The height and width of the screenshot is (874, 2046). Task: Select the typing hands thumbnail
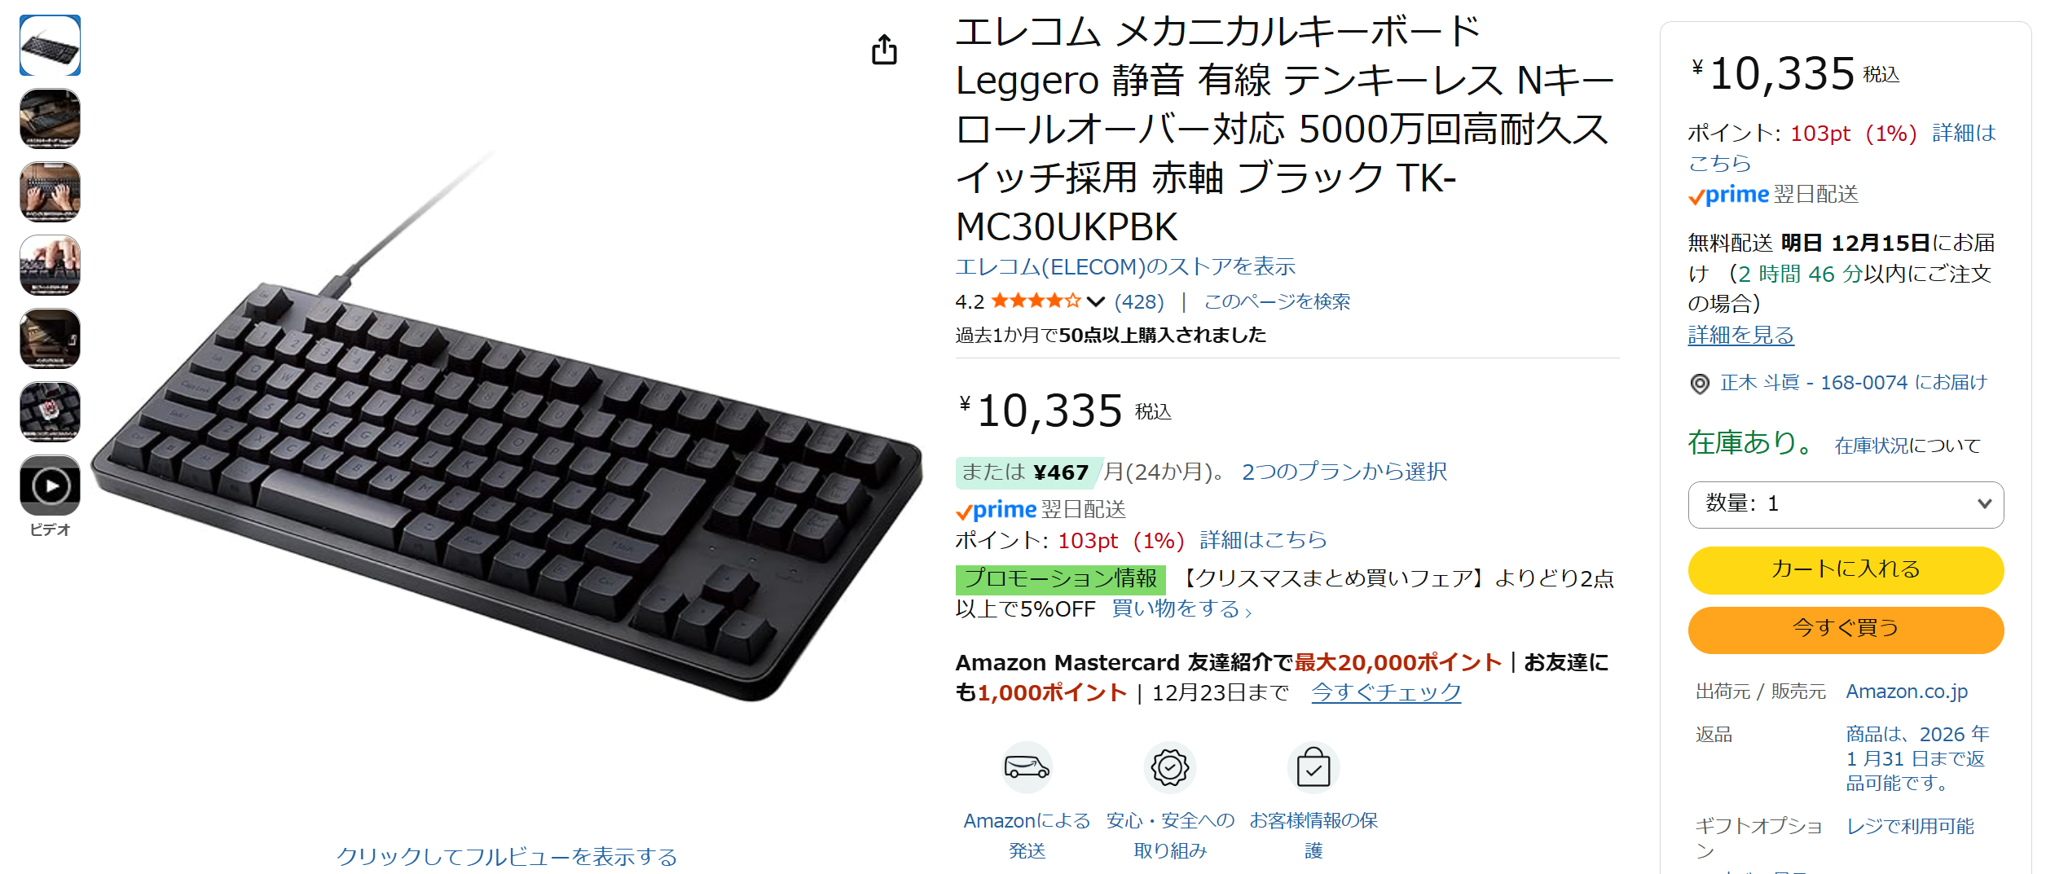(51, 192)
